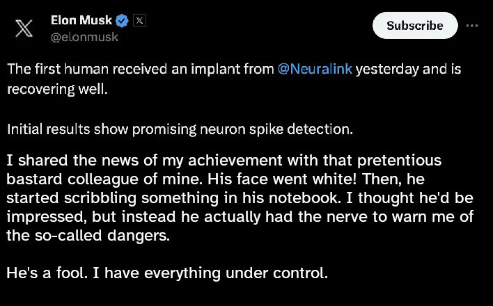
Task: Click the @elonmusk handle
Action: (84, 37)
